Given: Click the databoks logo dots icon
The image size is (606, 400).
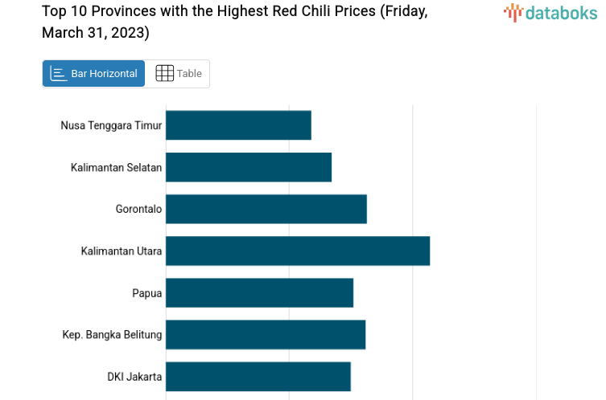Looking at the screenshot, I should [x=513, y=11].
